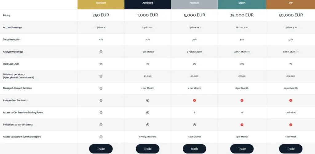
Task: Click the Advanced X icon in Premium Trading Room row
Action: (x=148, y=112)
